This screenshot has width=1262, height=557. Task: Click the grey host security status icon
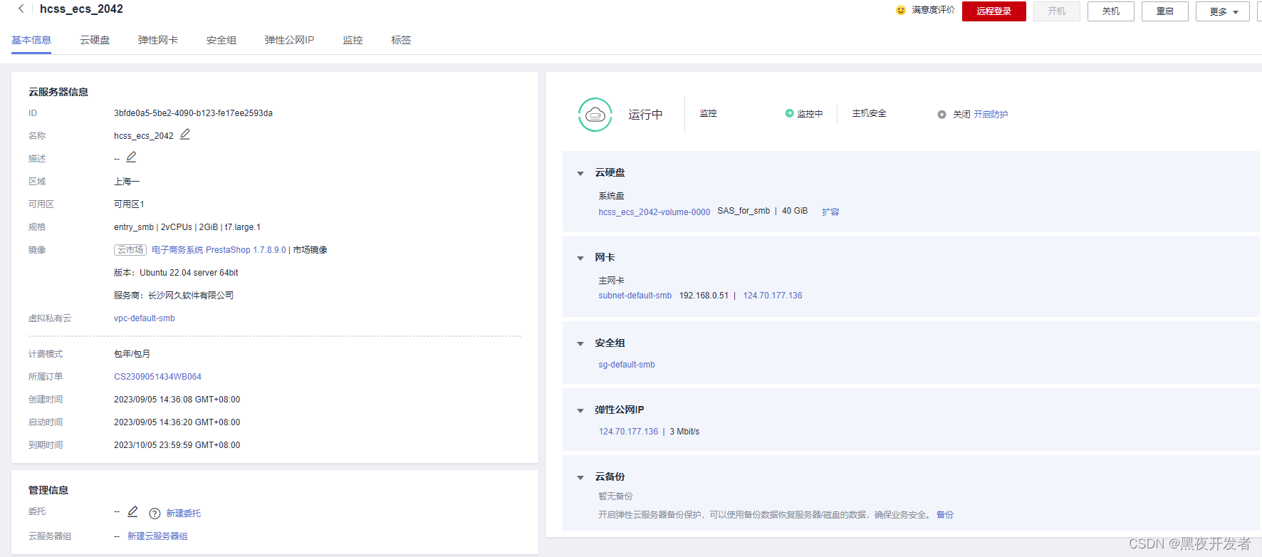tap(942, 114)
